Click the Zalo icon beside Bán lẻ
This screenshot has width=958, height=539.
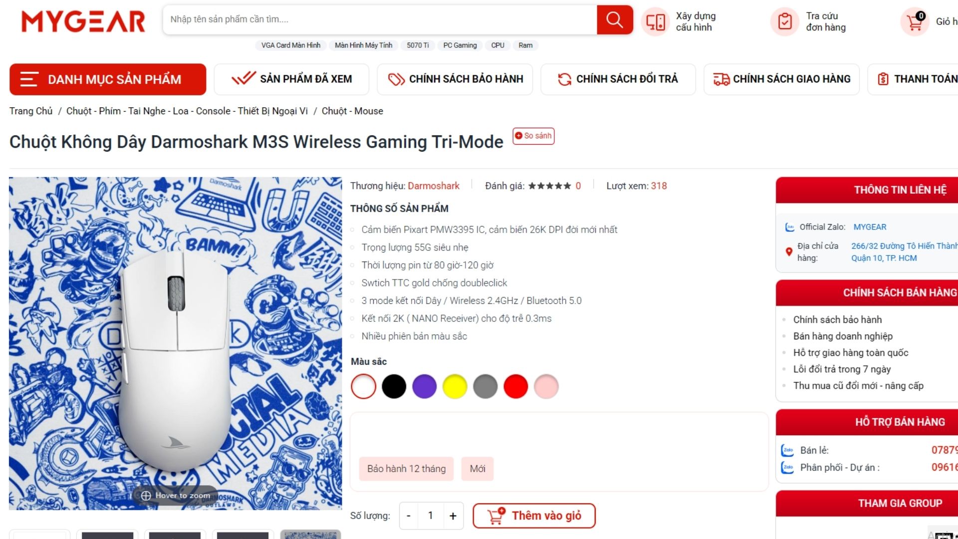pos(787,450)
